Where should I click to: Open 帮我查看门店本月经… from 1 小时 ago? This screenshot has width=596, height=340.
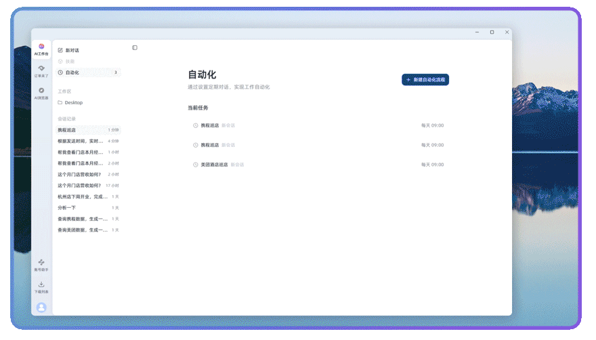click(88, 152)
